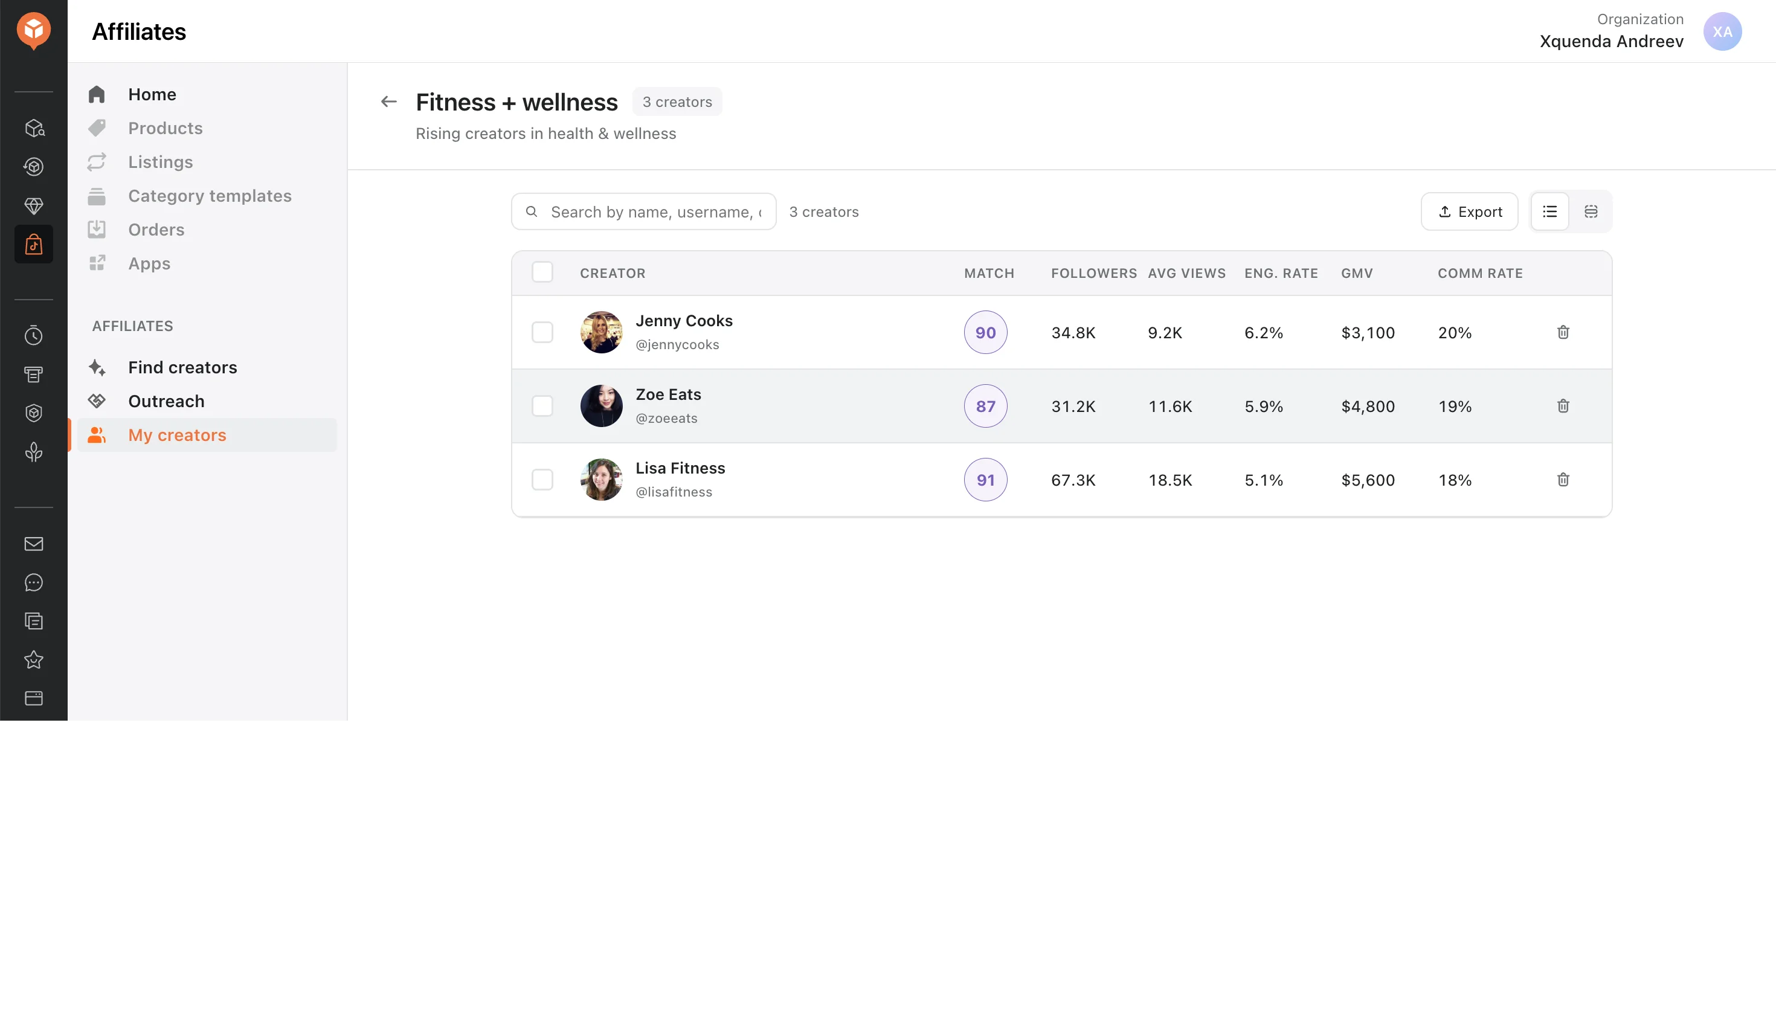Screen dimensions: 1776x1010
Task: Click the Lisa Fitness name
Action: tap(680, 468)
